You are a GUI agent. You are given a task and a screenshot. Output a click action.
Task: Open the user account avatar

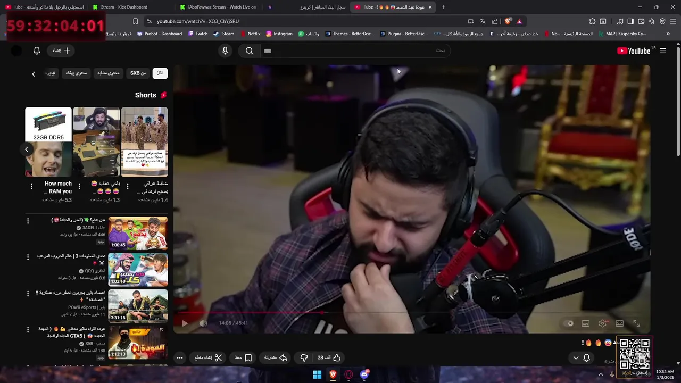[x=16, y=51]
